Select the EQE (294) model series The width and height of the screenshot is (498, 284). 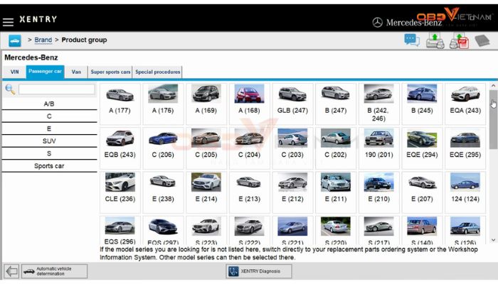click(422, 148)
